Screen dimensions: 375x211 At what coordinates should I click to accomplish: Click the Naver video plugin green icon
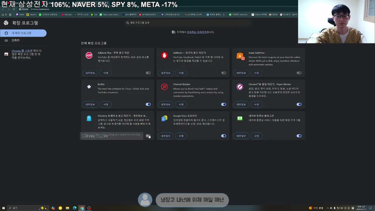coord(240,118)
